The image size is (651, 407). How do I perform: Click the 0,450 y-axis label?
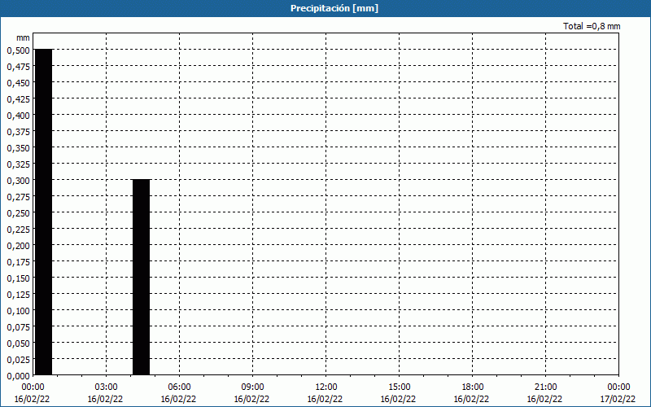(x=18, y=83)
